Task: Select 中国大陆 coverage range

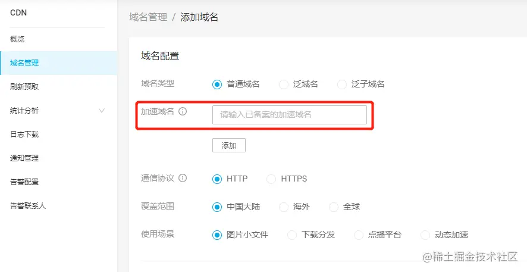Action: coord(217,207)
